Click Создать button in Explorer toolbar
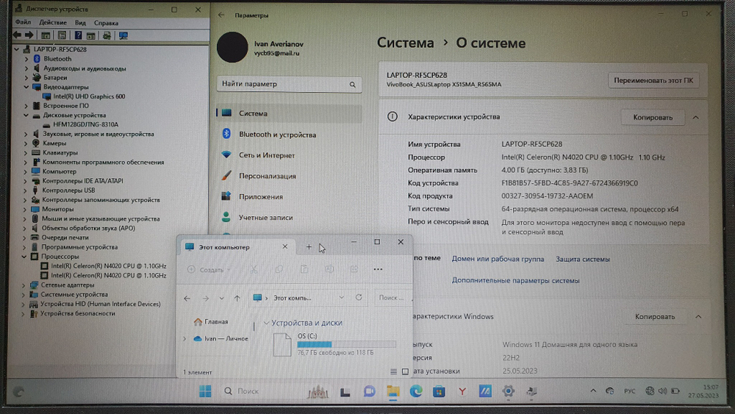The image size is (735, 414). coord(209,270)
